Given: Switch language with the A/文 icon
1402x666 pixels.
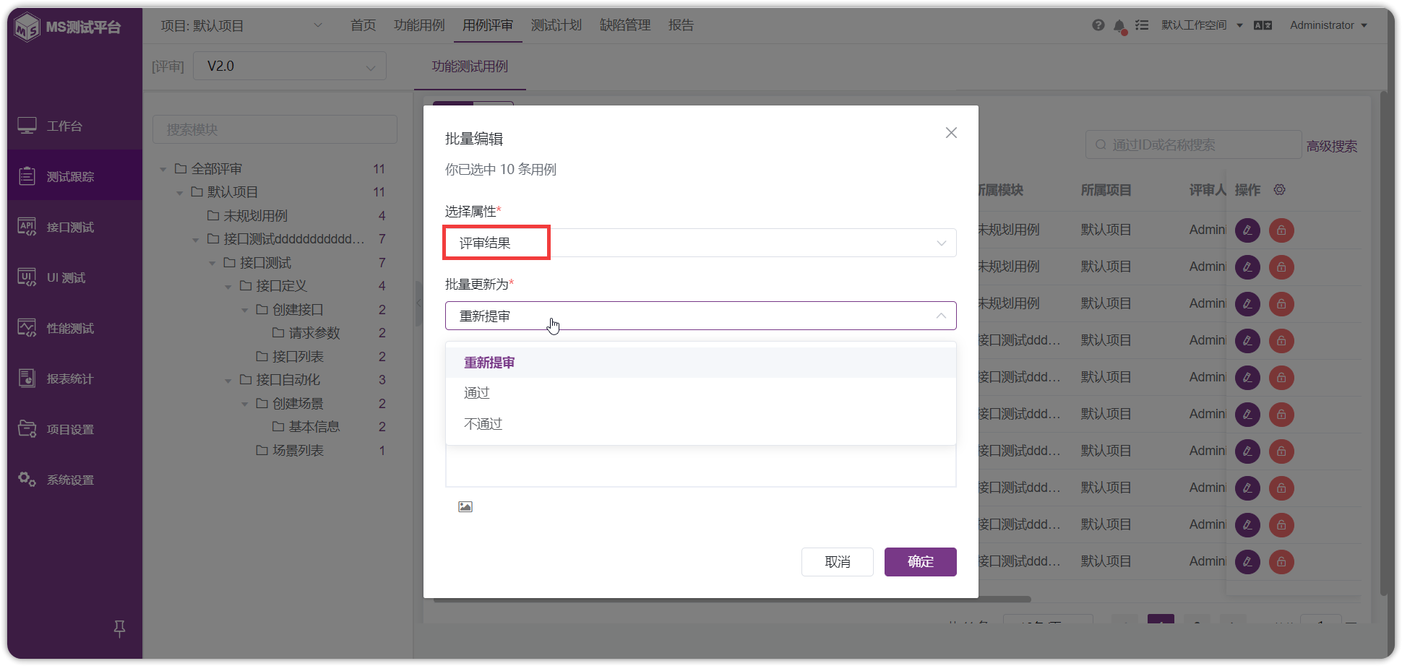Looking at the screenshot, I should (x=1263, y=25).
